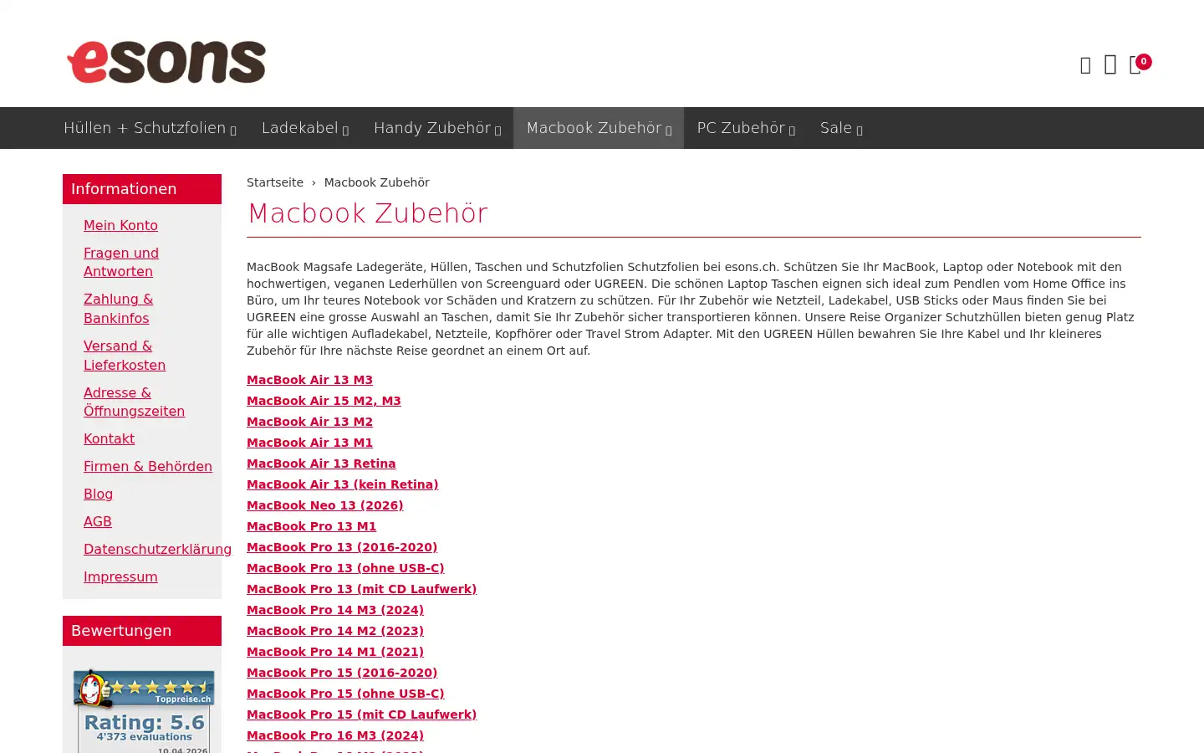Click the Macbook Zubehör breadcrumb

[x=377, y=182]
